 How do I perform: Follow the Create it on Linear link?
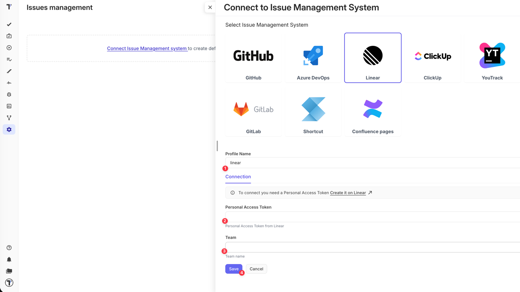coord(348,193)
